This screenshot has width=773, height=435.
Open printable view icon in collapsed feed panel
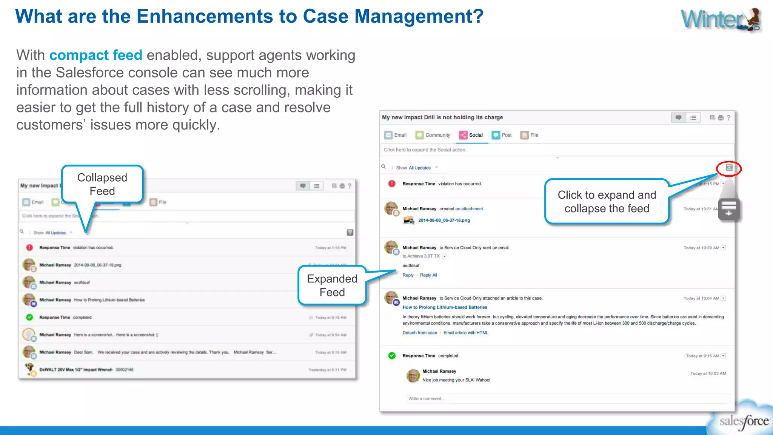(342, 186)
